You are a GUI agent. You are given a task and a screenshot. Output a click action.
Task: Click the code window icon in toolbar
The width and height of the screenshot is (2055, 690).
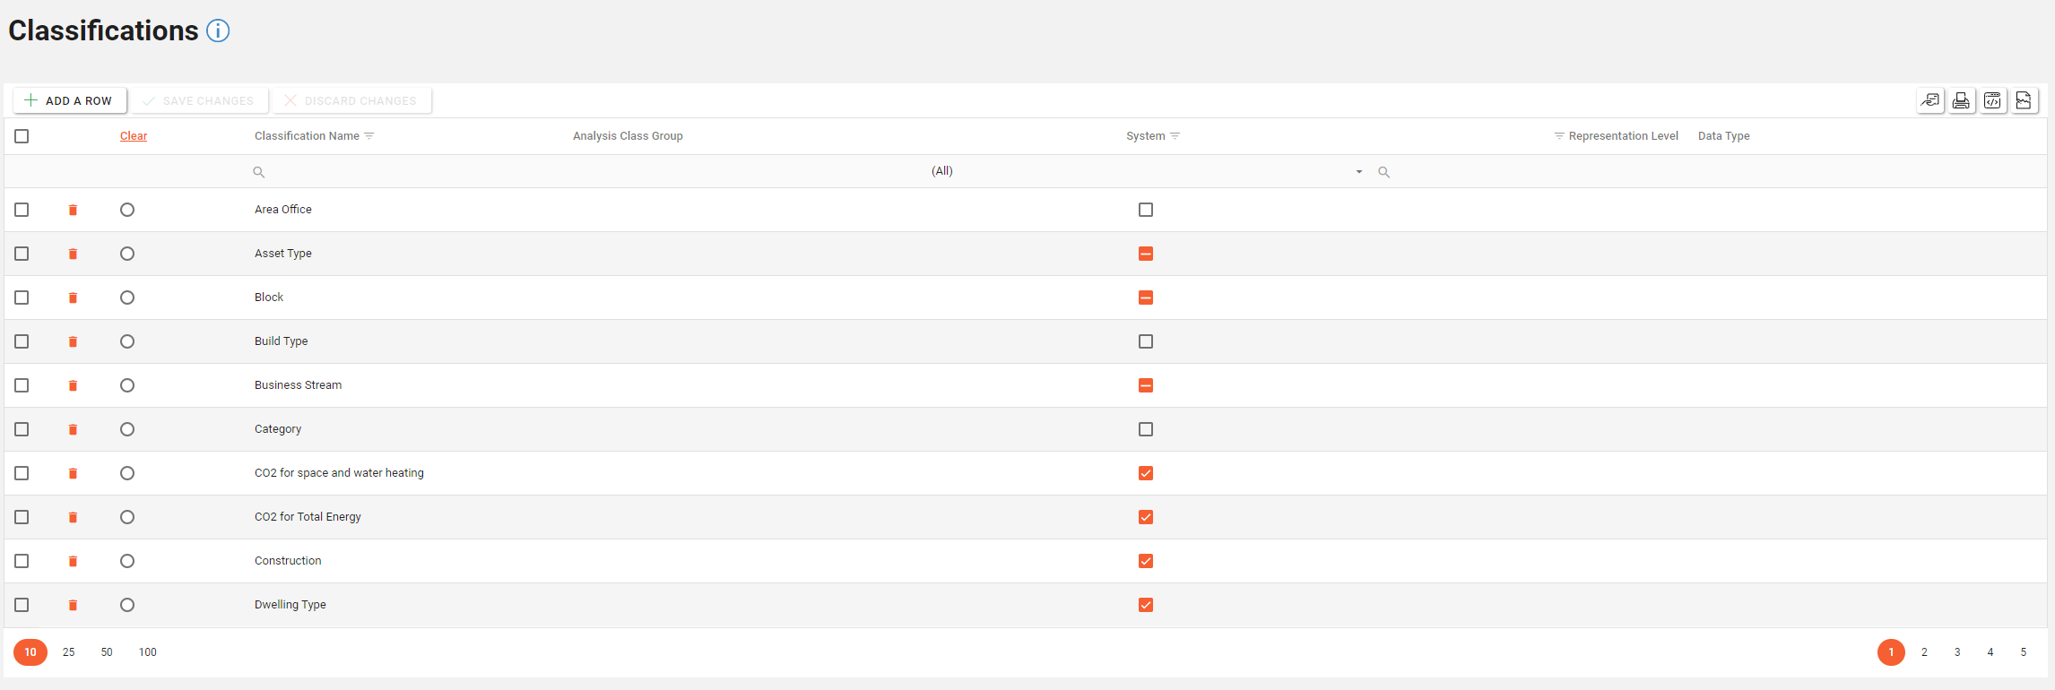[x=1992, y=100]
